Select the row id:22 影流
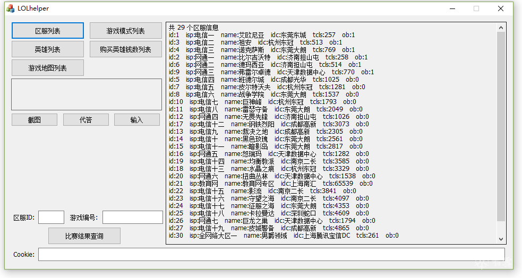Image resolution: width=522 pixels, height=278 pixels. click(262, 191)
